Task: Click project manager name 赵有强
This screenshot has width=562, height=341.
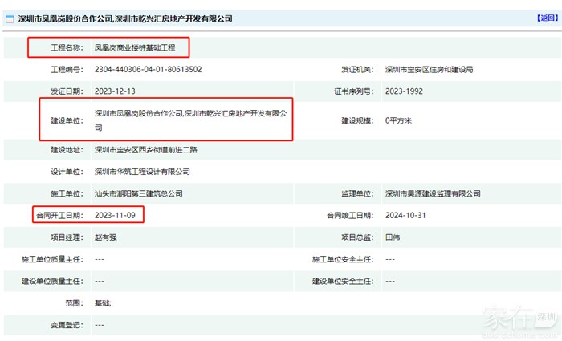Action: coord(106,237)
